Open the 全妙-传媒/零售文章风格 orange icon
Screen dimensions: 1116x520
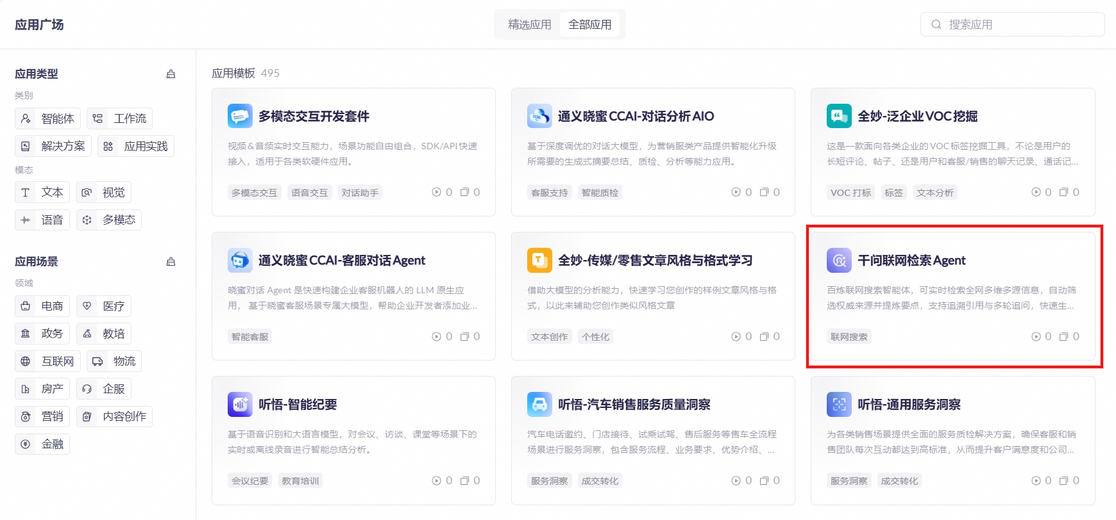539,260
